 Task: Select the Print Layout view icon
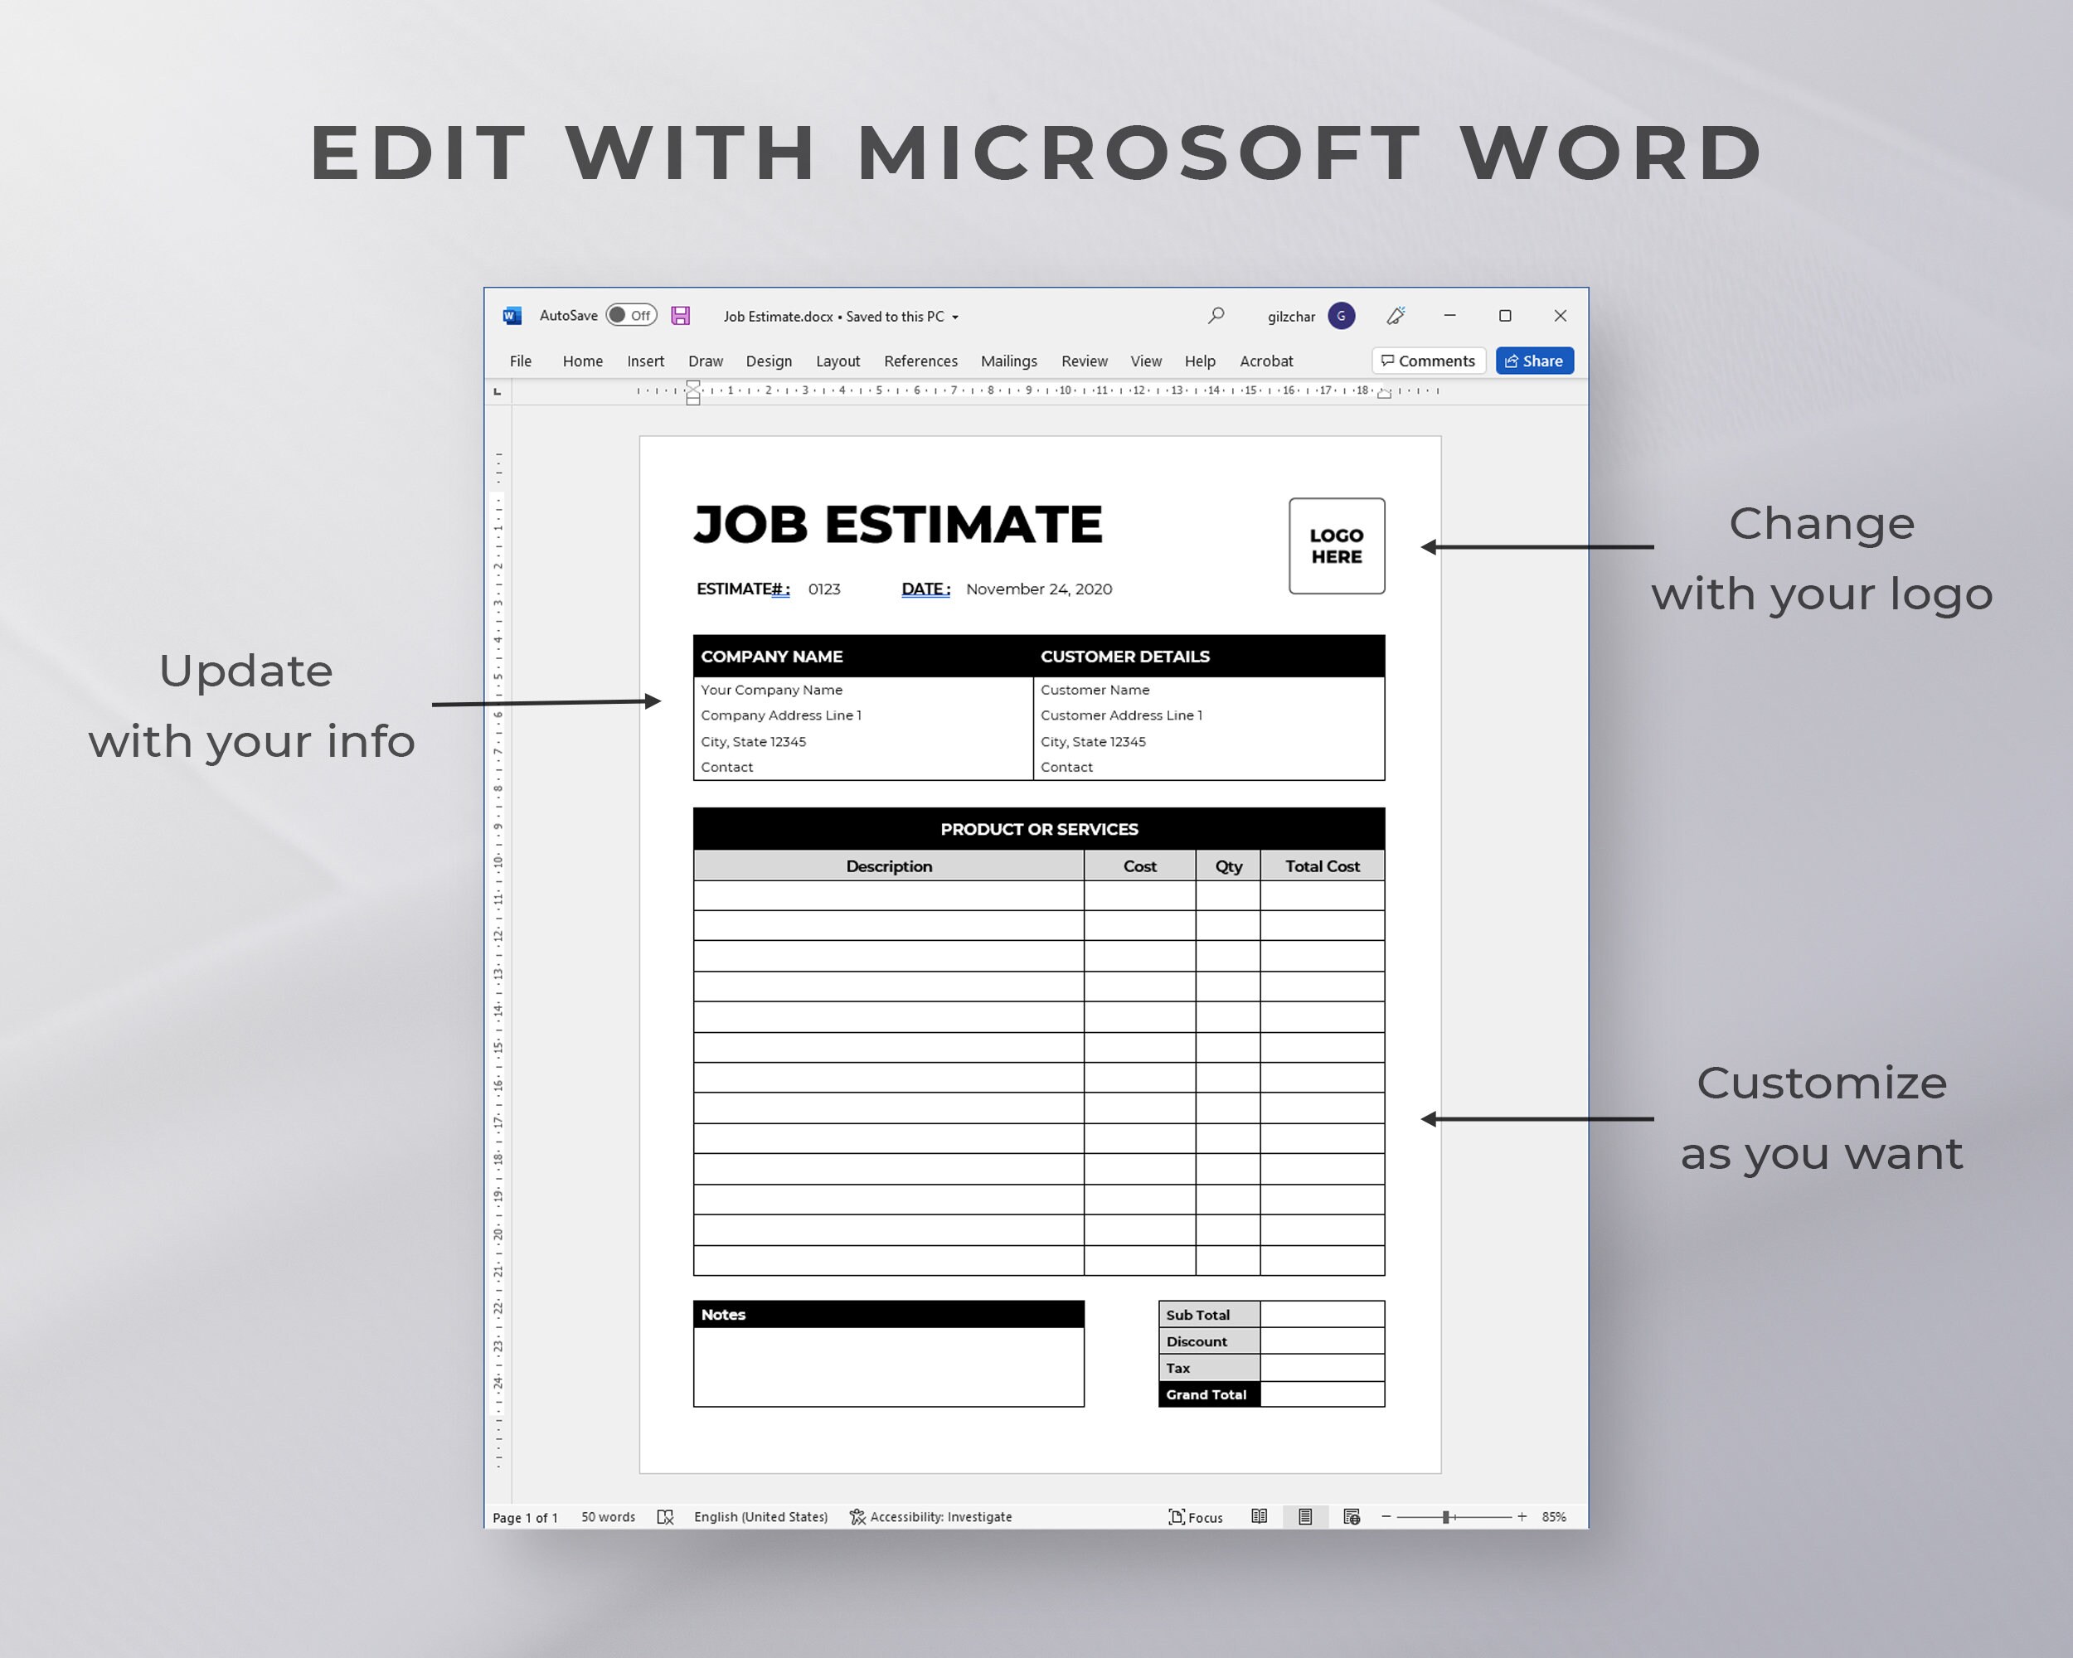tap(1306, 1517)
